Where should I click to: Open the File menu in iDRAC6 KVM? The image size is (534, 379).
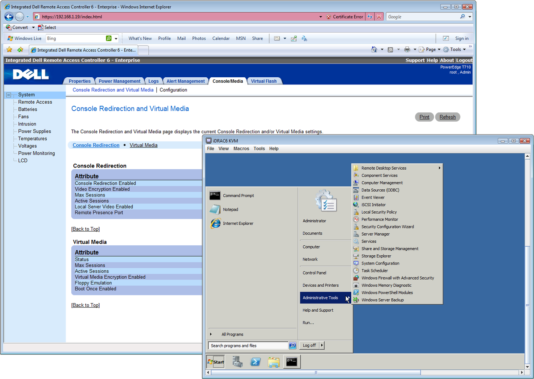point(211,149)
